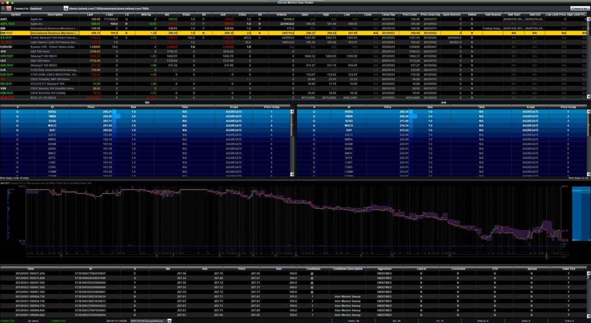Select SUFI row in Ask book

point(441,130)
